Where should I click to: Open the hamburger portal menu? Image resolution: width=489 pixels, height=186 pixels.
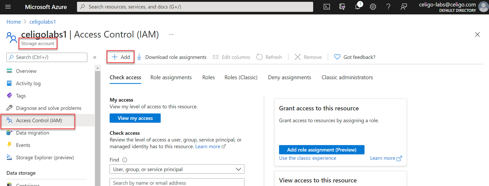click(8, 7)
